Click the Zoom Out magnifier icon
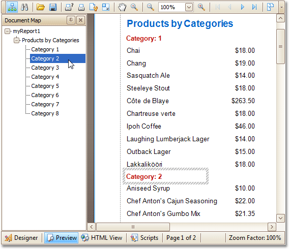 click(x=151, y=7)
